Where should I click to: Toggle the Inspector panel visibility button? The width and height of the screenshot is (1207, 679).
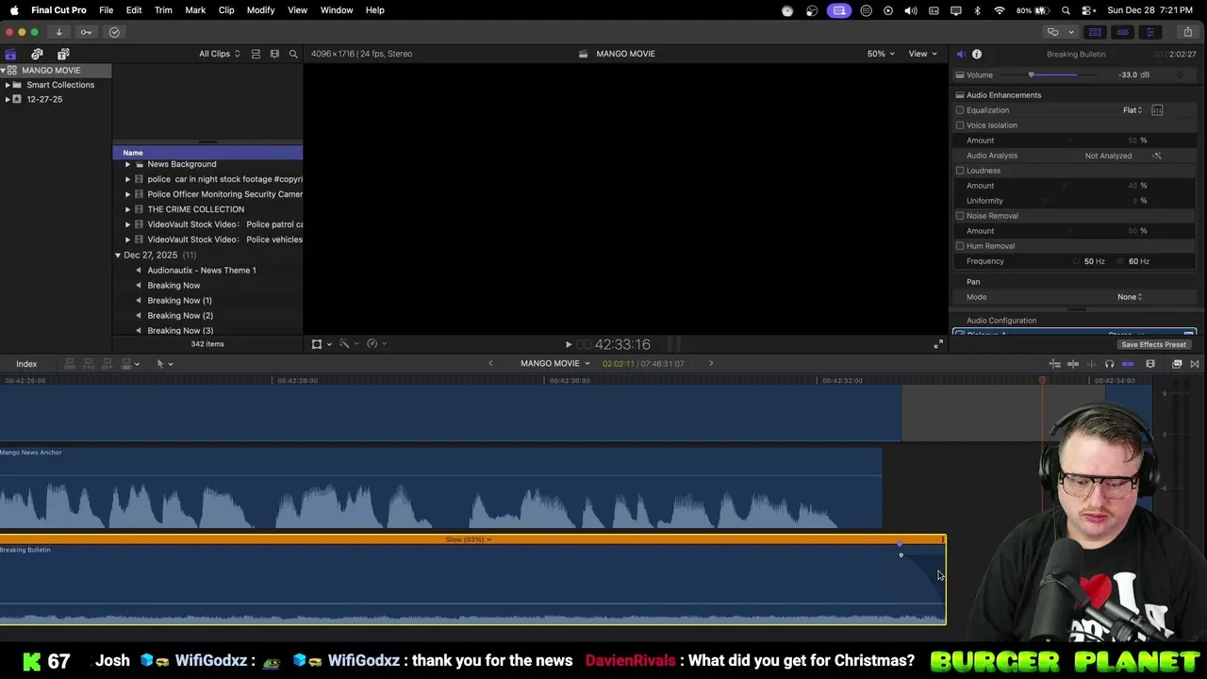pos(1149,32)
